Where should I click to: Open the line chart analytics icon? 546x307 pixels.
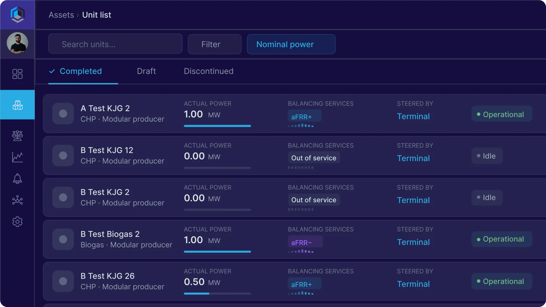(x=17, y=157)
